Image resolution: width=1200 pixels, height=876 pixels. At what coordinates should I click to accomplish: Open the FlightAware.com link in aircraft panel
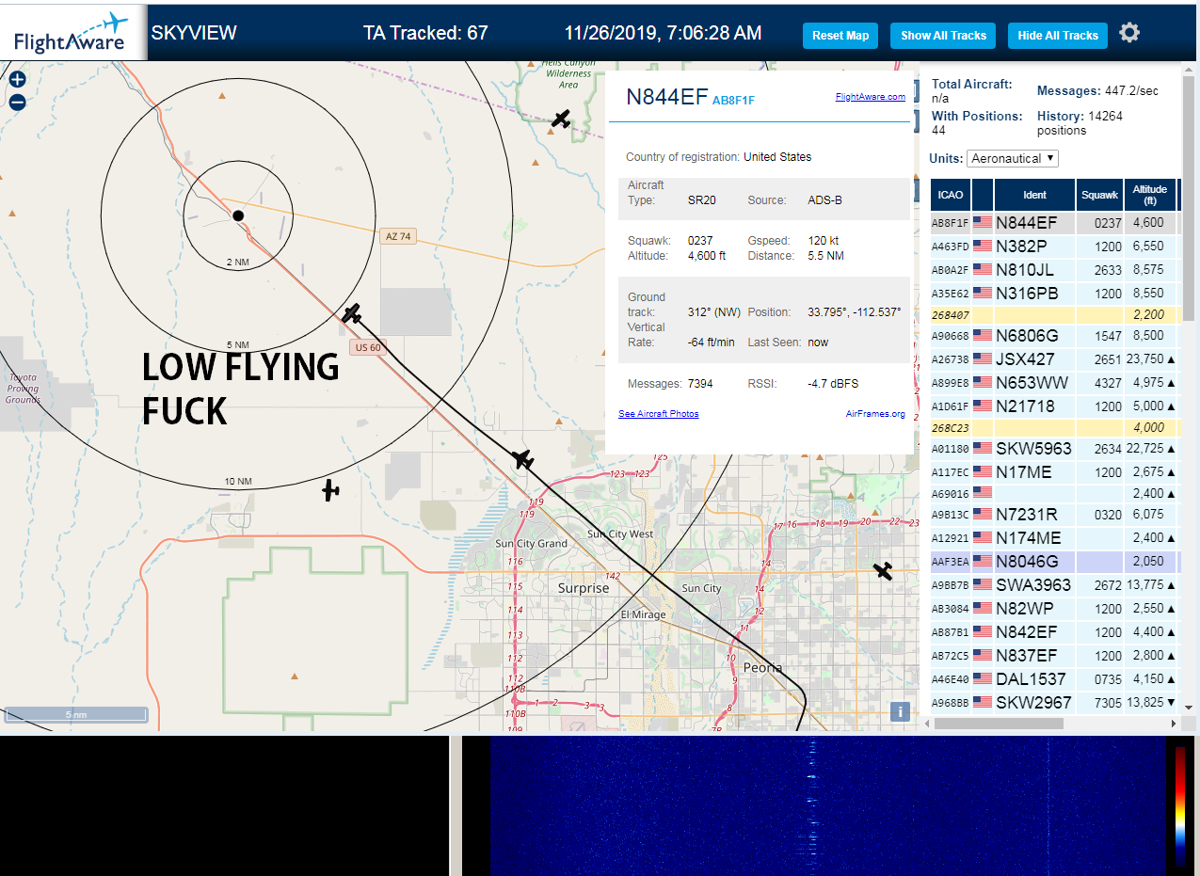(x=870, y=96)
